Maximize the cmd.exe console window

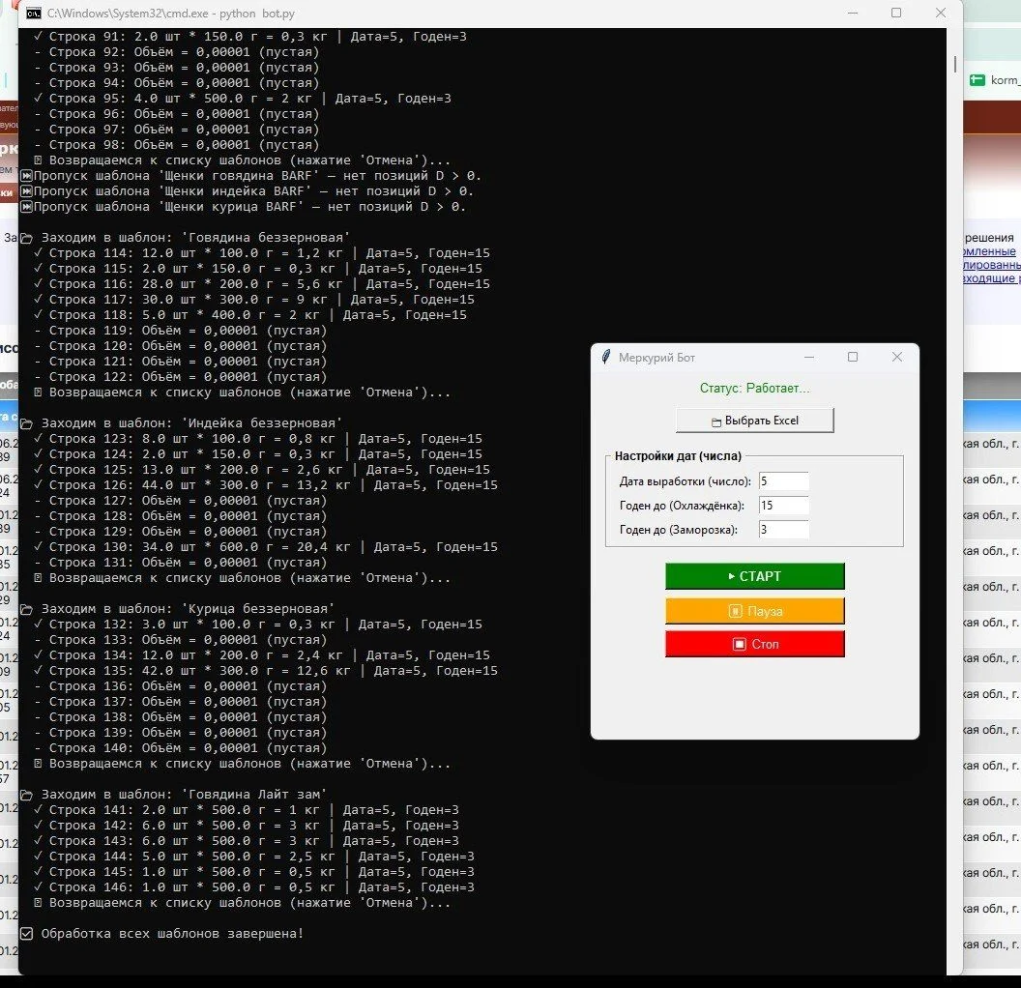point(896,13)
